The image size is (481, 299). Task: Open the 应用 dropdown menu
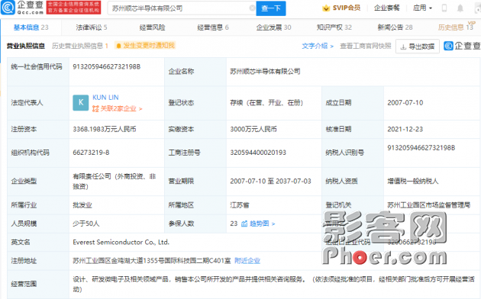click(x=422, y=8)
